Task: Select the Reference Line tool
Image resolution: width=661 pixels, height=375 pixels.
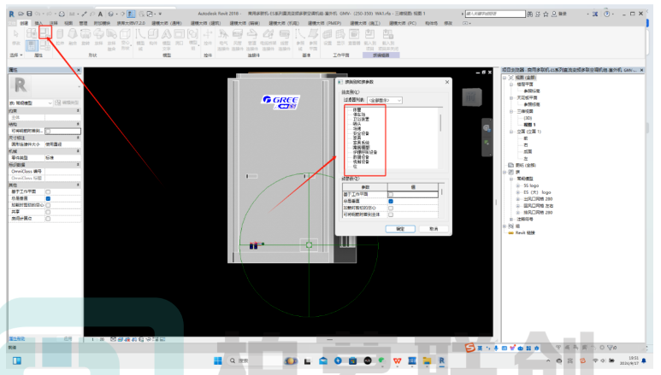Action: tap(300, 38)
